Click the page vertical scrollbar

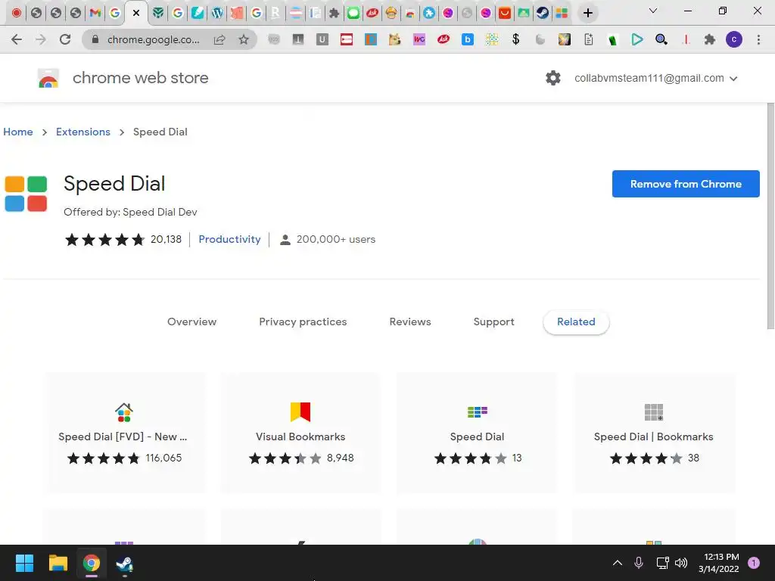click(770, 216)
